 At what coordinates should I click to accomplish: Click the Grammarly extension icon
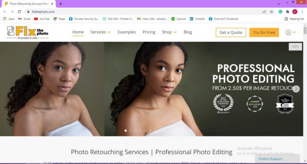click(281, 12)
